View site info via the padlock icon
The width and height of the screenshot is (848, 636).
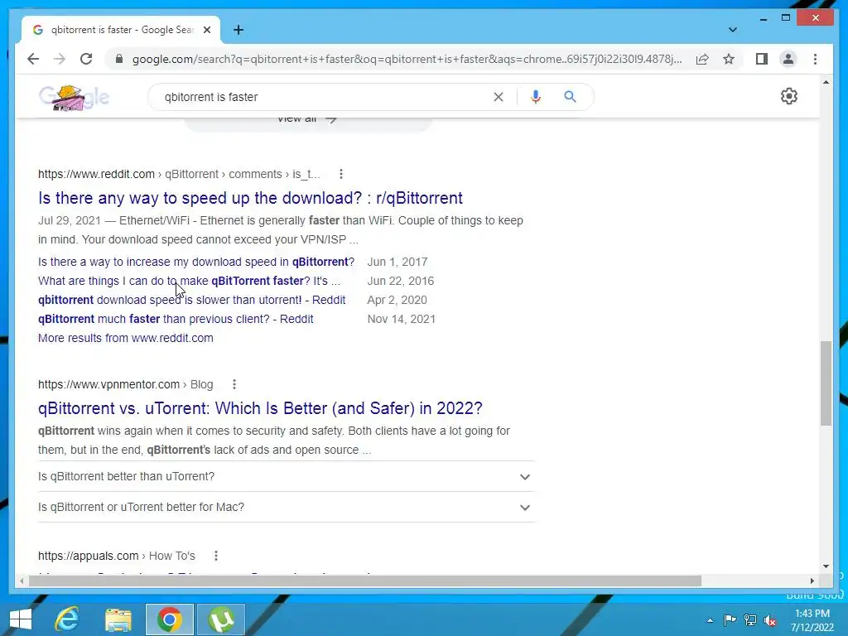(119, 59)
